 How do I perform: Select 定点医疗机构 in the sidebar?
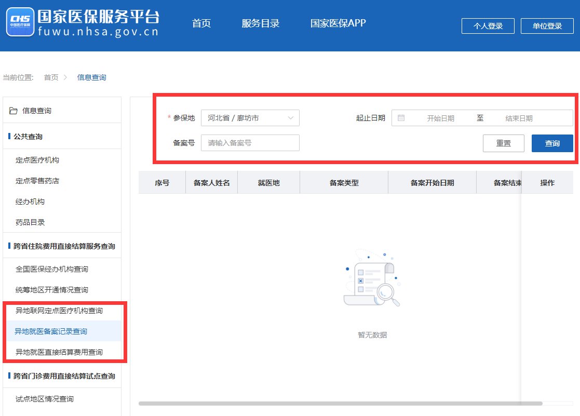[x=37, y=160]
